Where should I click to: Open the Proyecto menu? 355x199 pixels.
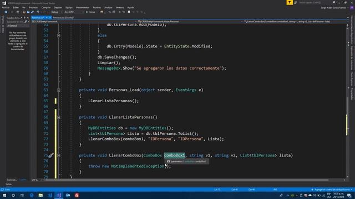click(x=33, y=7)
